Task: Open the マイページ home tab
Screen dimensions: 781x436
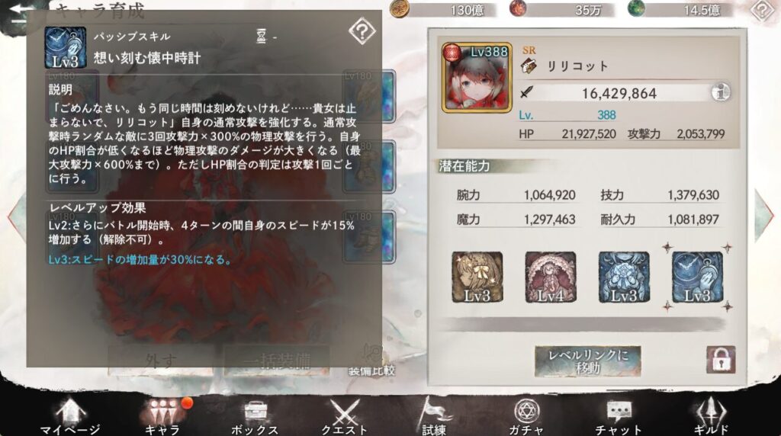Action: [69, 417]
